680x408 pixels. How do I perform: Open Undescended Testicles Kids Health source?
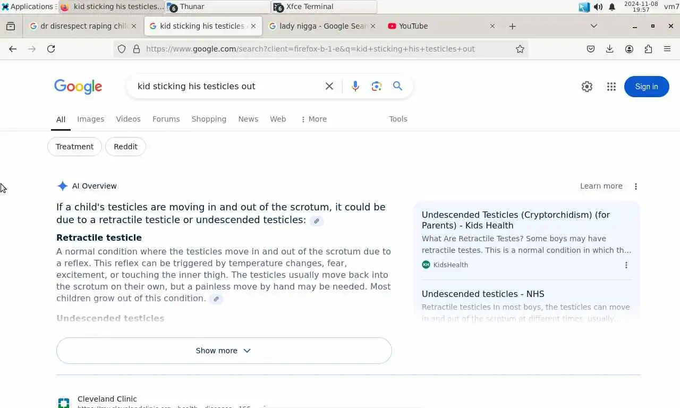coord(516,220)
